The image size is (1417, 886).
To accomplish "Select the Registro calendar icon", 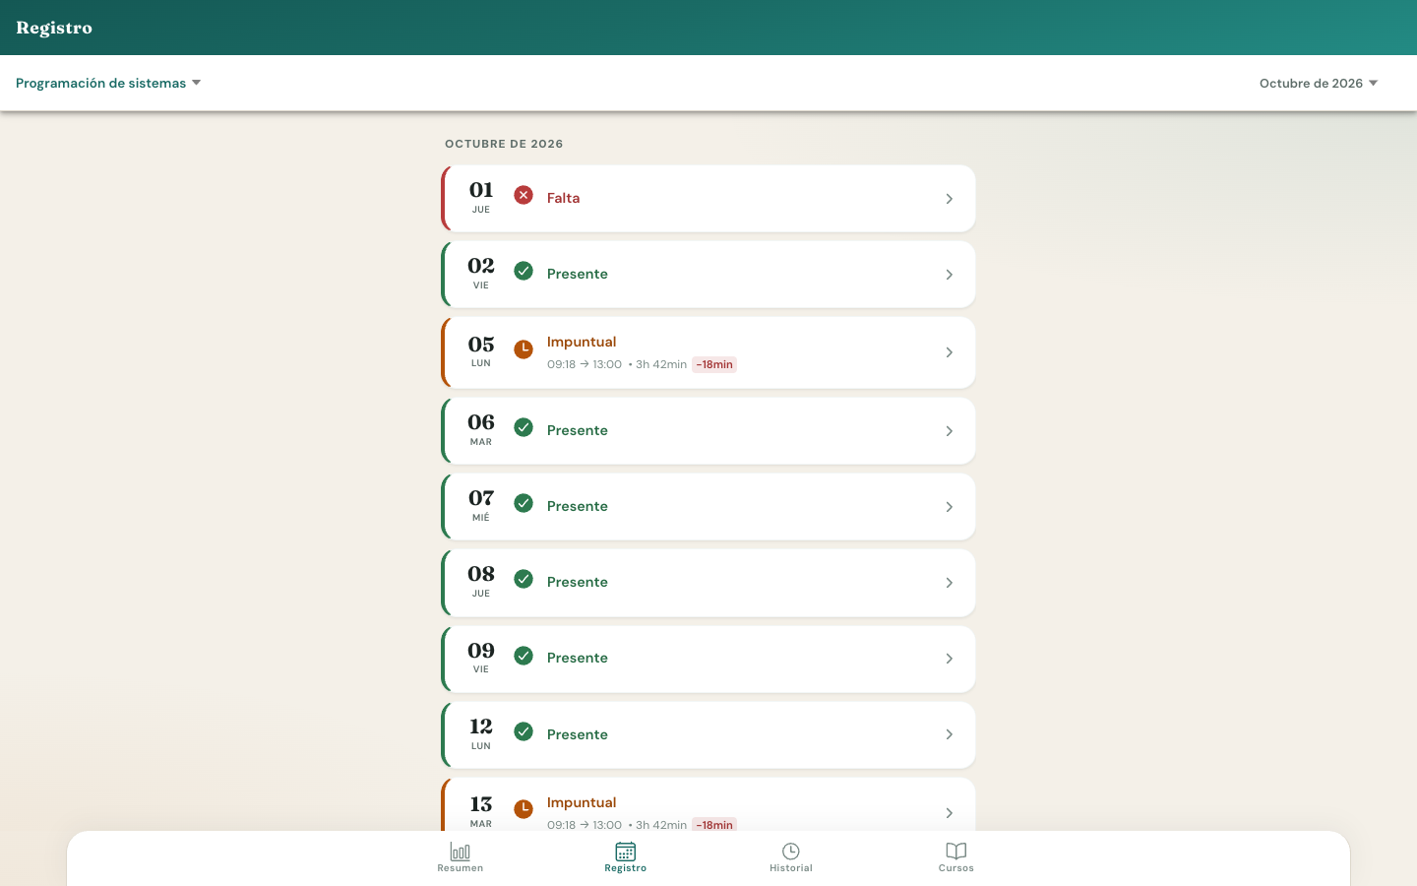I will click(626, 851).
